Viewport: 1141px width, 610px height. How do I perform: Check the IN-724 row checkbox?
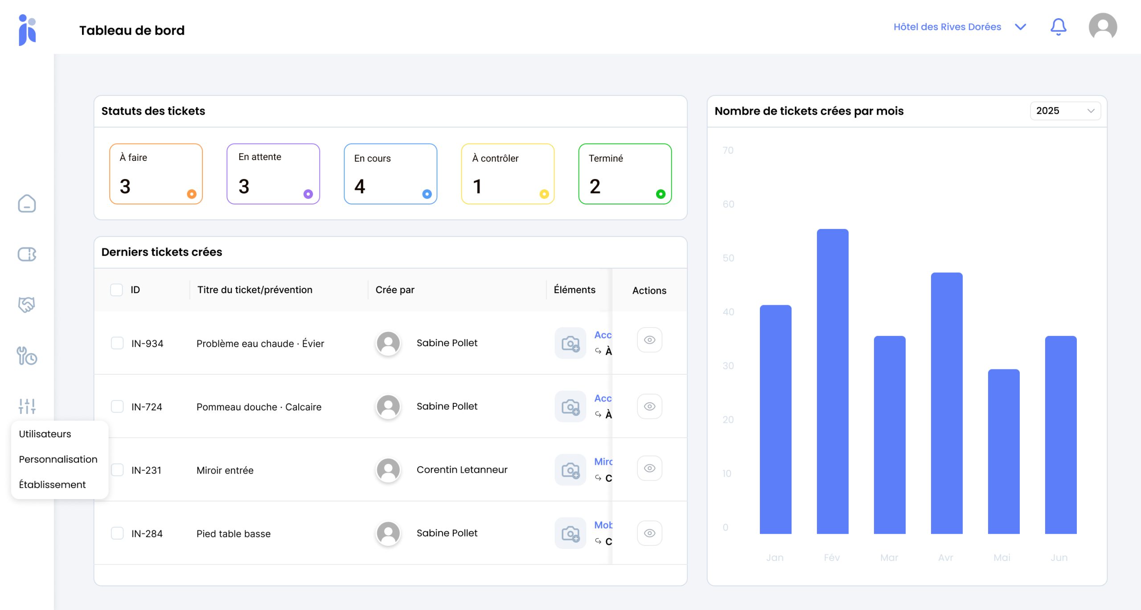[117, 406]
